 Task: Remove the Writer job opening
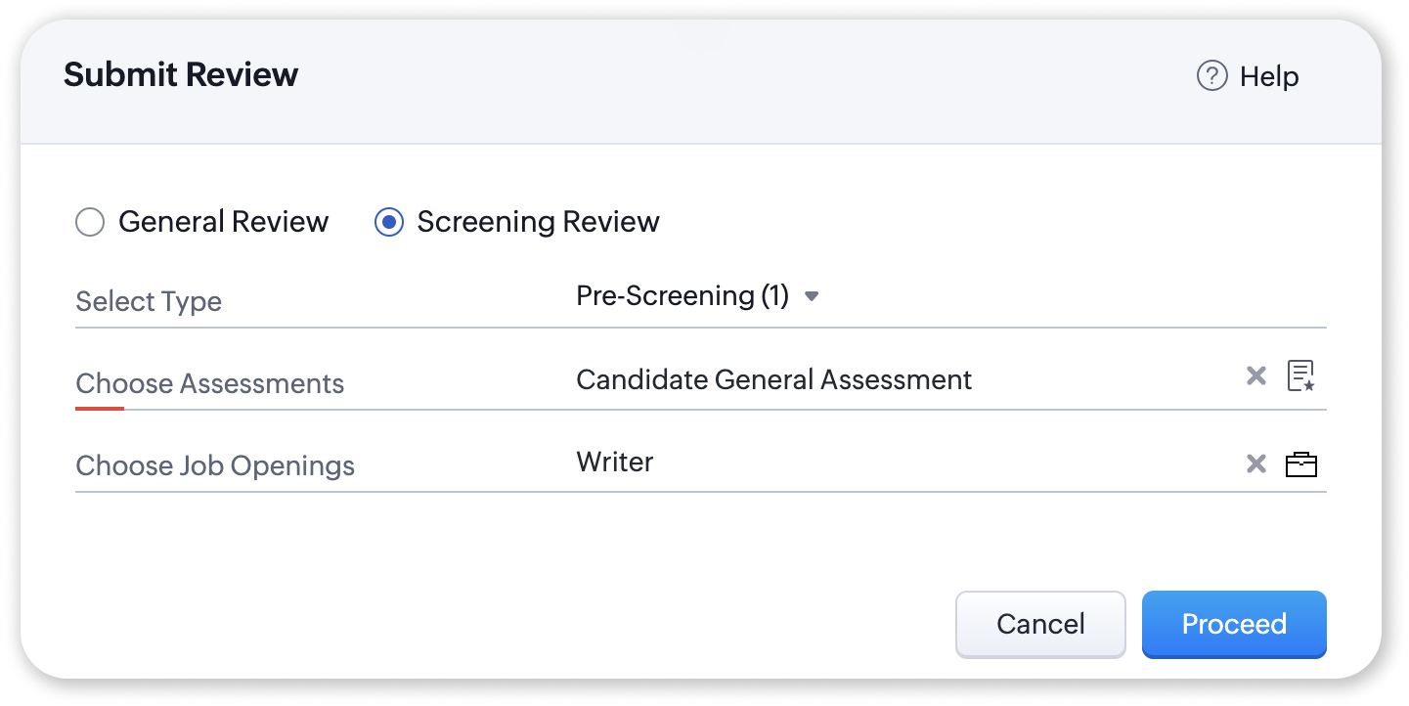coord(1256,464)
